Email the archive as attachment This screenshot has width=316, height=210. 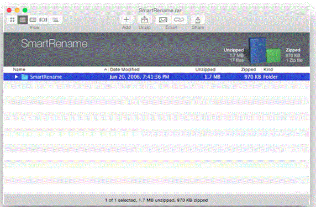tap(163, 20)
